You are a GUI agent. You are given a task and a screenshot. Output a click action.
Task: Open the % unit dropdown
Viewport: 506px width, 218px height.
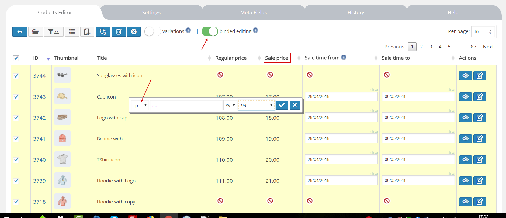(230, 105)
